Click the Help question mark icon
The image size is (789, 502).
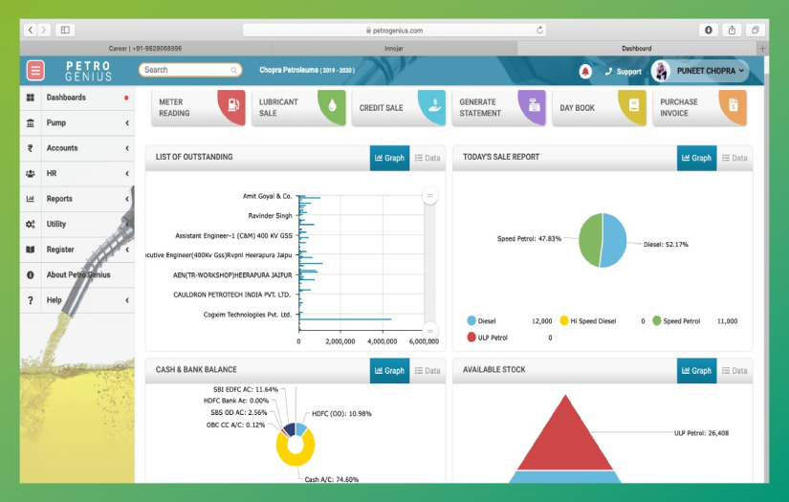31,300
